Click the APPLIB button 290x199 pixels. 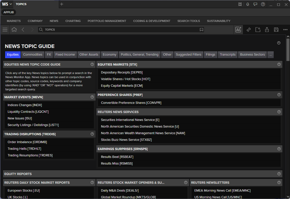pos(9,12)
